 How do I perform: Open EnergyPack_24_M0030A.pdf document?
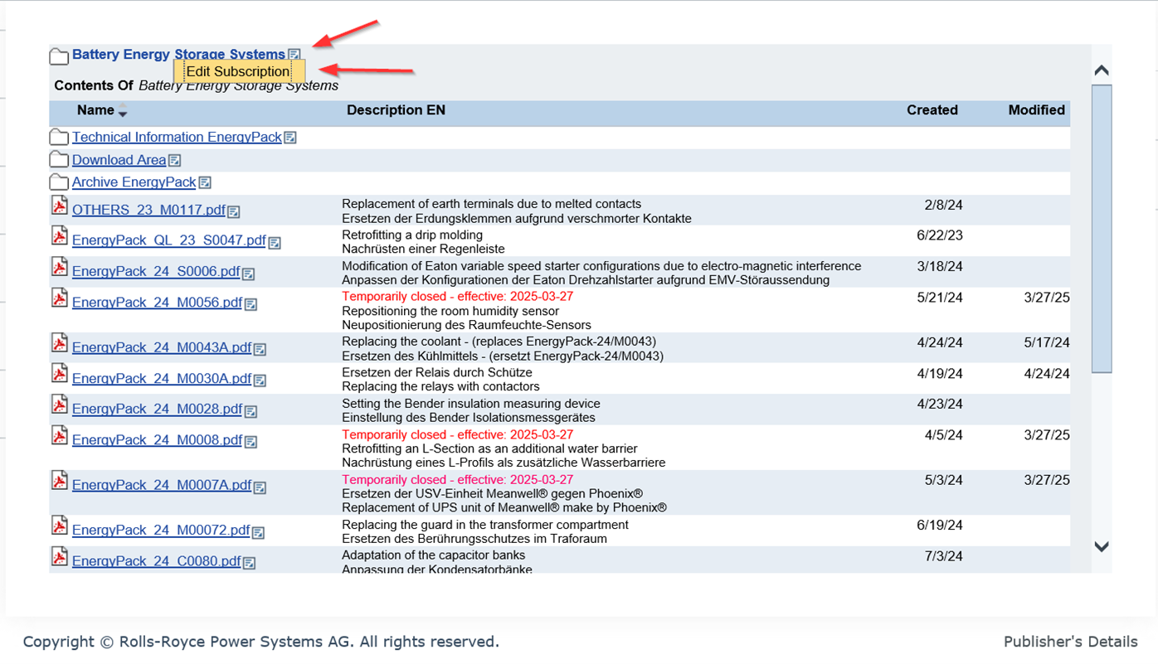coord(162,379)
